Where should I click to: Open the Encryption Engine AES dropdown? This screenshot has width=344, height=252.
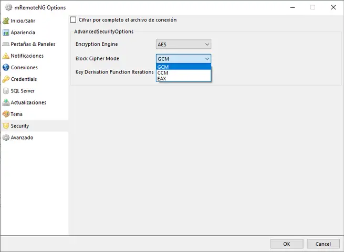click(x=183, y=44)
